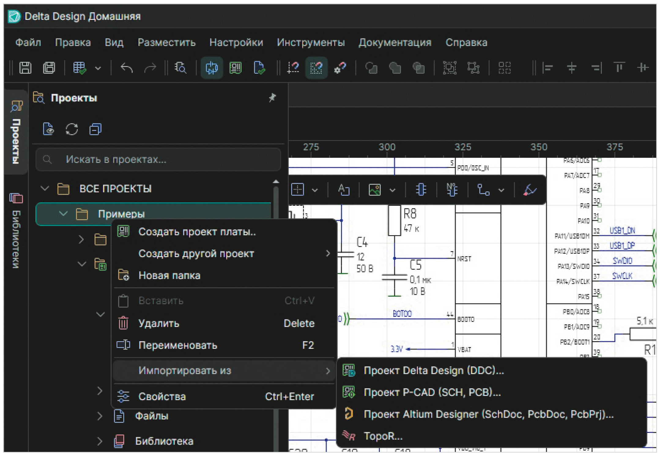This screenshot has width=660, height=454.
Task: Open the Библиотеки sidebar panel
Action: tap(16, 231)
